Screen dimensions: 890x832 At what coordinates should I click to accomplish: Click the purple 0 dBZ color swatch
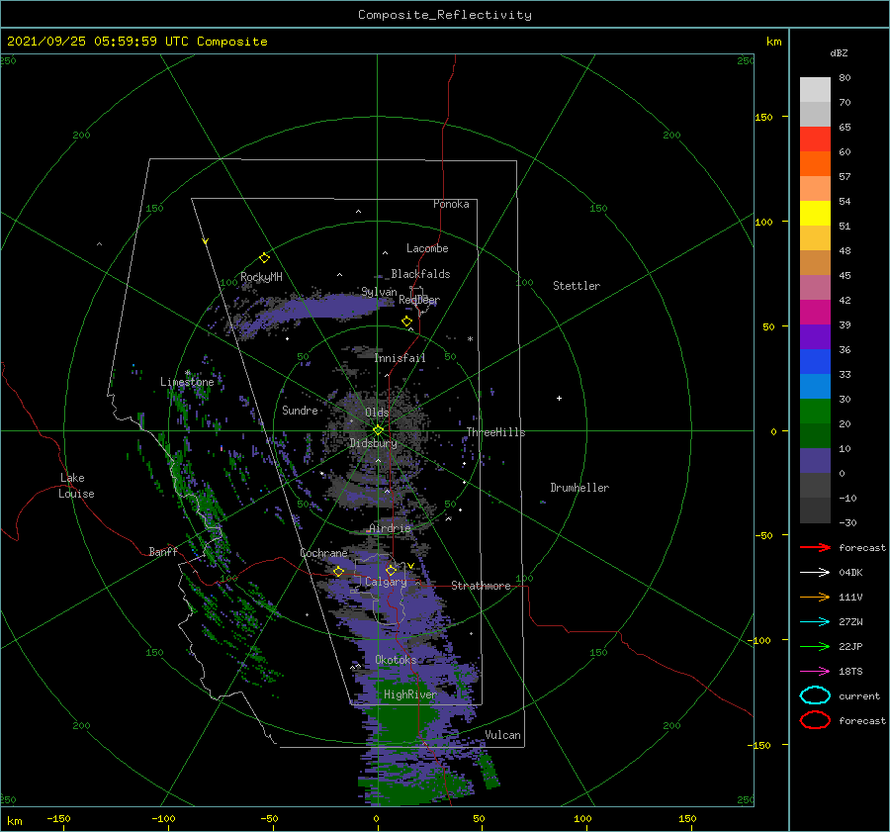[x=815, y=461]
